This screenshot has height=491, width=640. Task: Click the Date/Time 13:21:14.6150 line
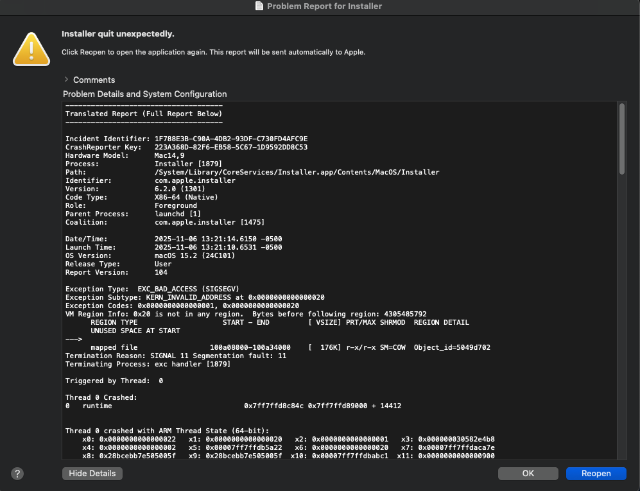[173, 239]
